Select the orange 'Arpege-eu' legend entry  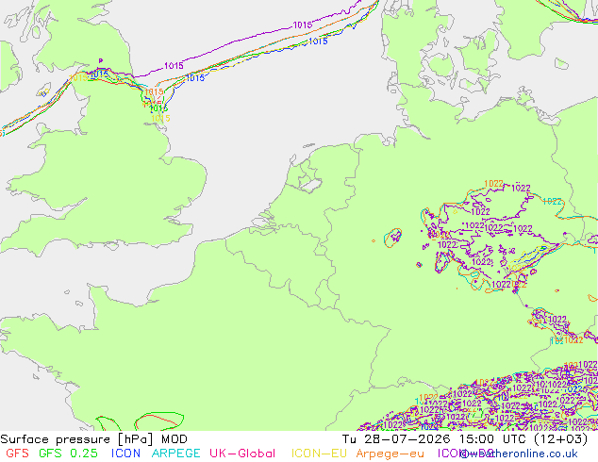click(390, 454)
